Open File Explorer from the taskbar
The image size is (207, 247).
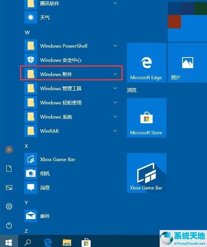[x=67, y=243]
